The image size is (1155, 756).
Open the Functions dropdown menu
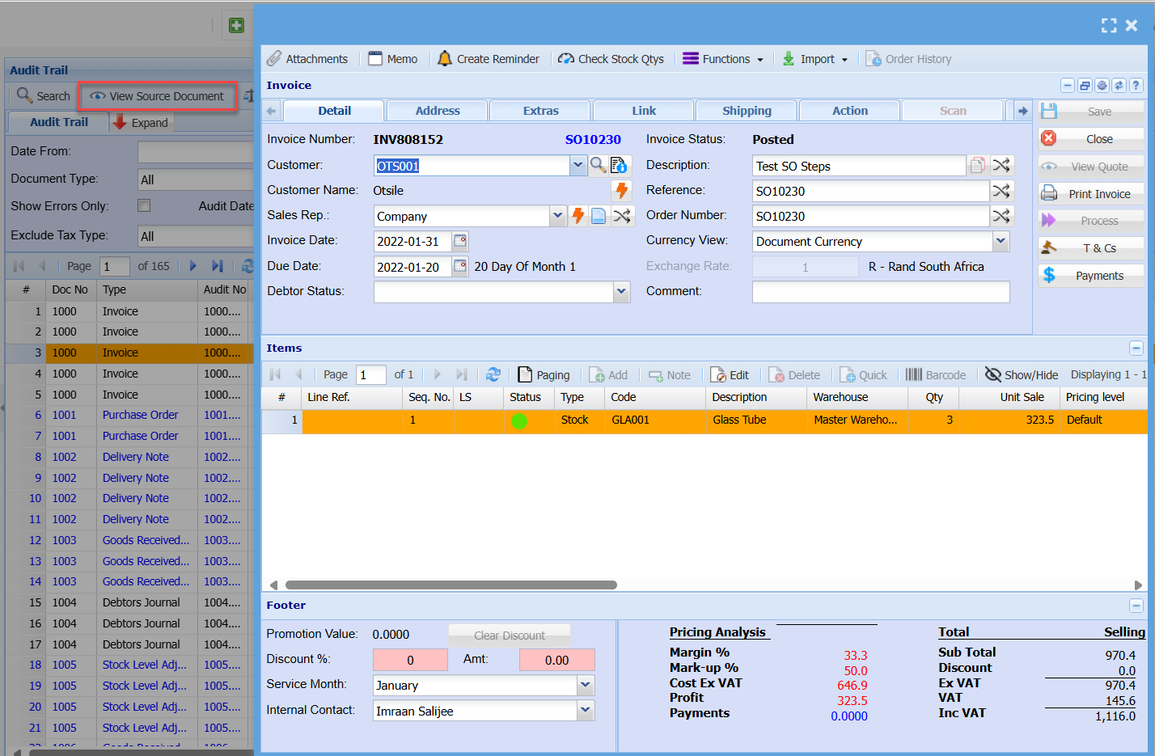click(725, 58)
